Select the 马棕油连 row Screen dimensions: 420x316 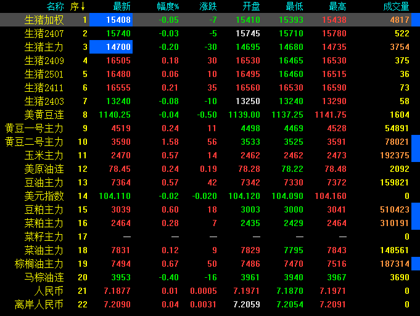click(210, 277)
